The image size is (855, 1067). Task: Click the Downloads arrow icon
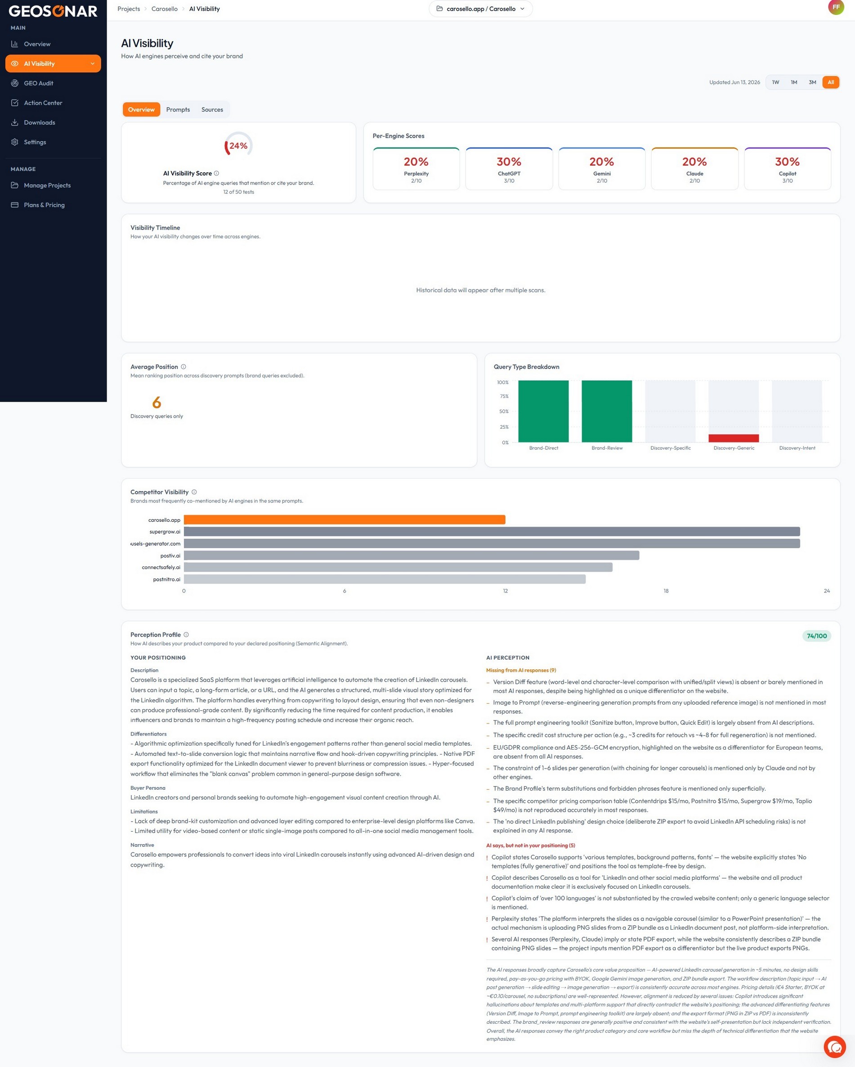pos(15,122)
